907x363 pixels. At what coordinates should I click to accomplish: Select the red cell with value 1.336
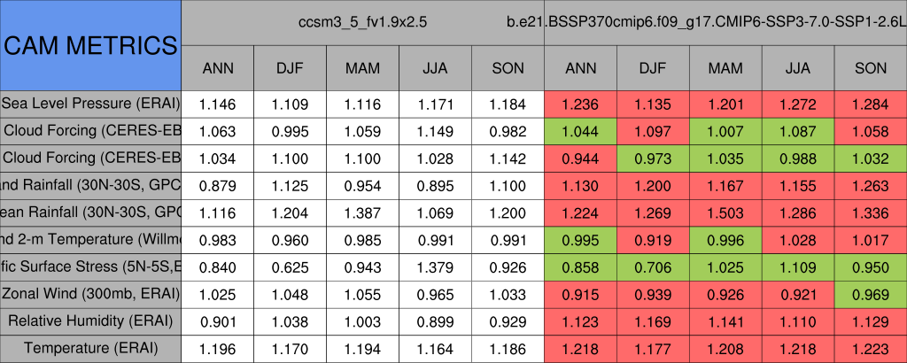(x=871, y=212)
